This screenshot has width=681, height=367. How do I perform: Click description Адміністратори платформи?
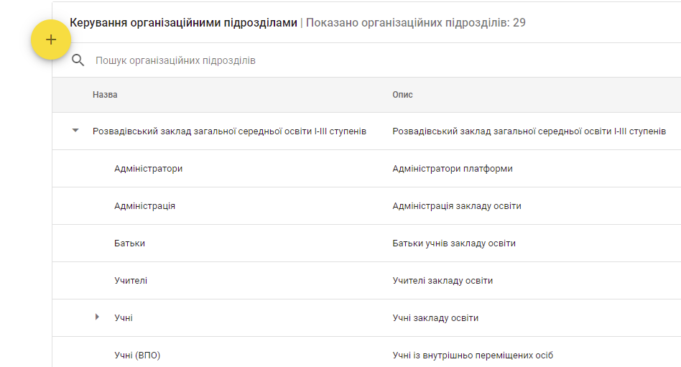coord(453,169)
